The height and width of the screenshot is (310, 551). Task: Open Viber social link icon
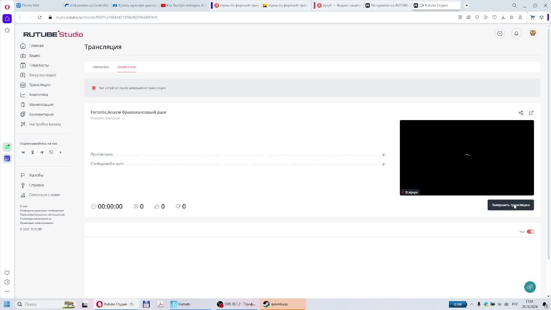pyautogui.click(x=51, y=152)
